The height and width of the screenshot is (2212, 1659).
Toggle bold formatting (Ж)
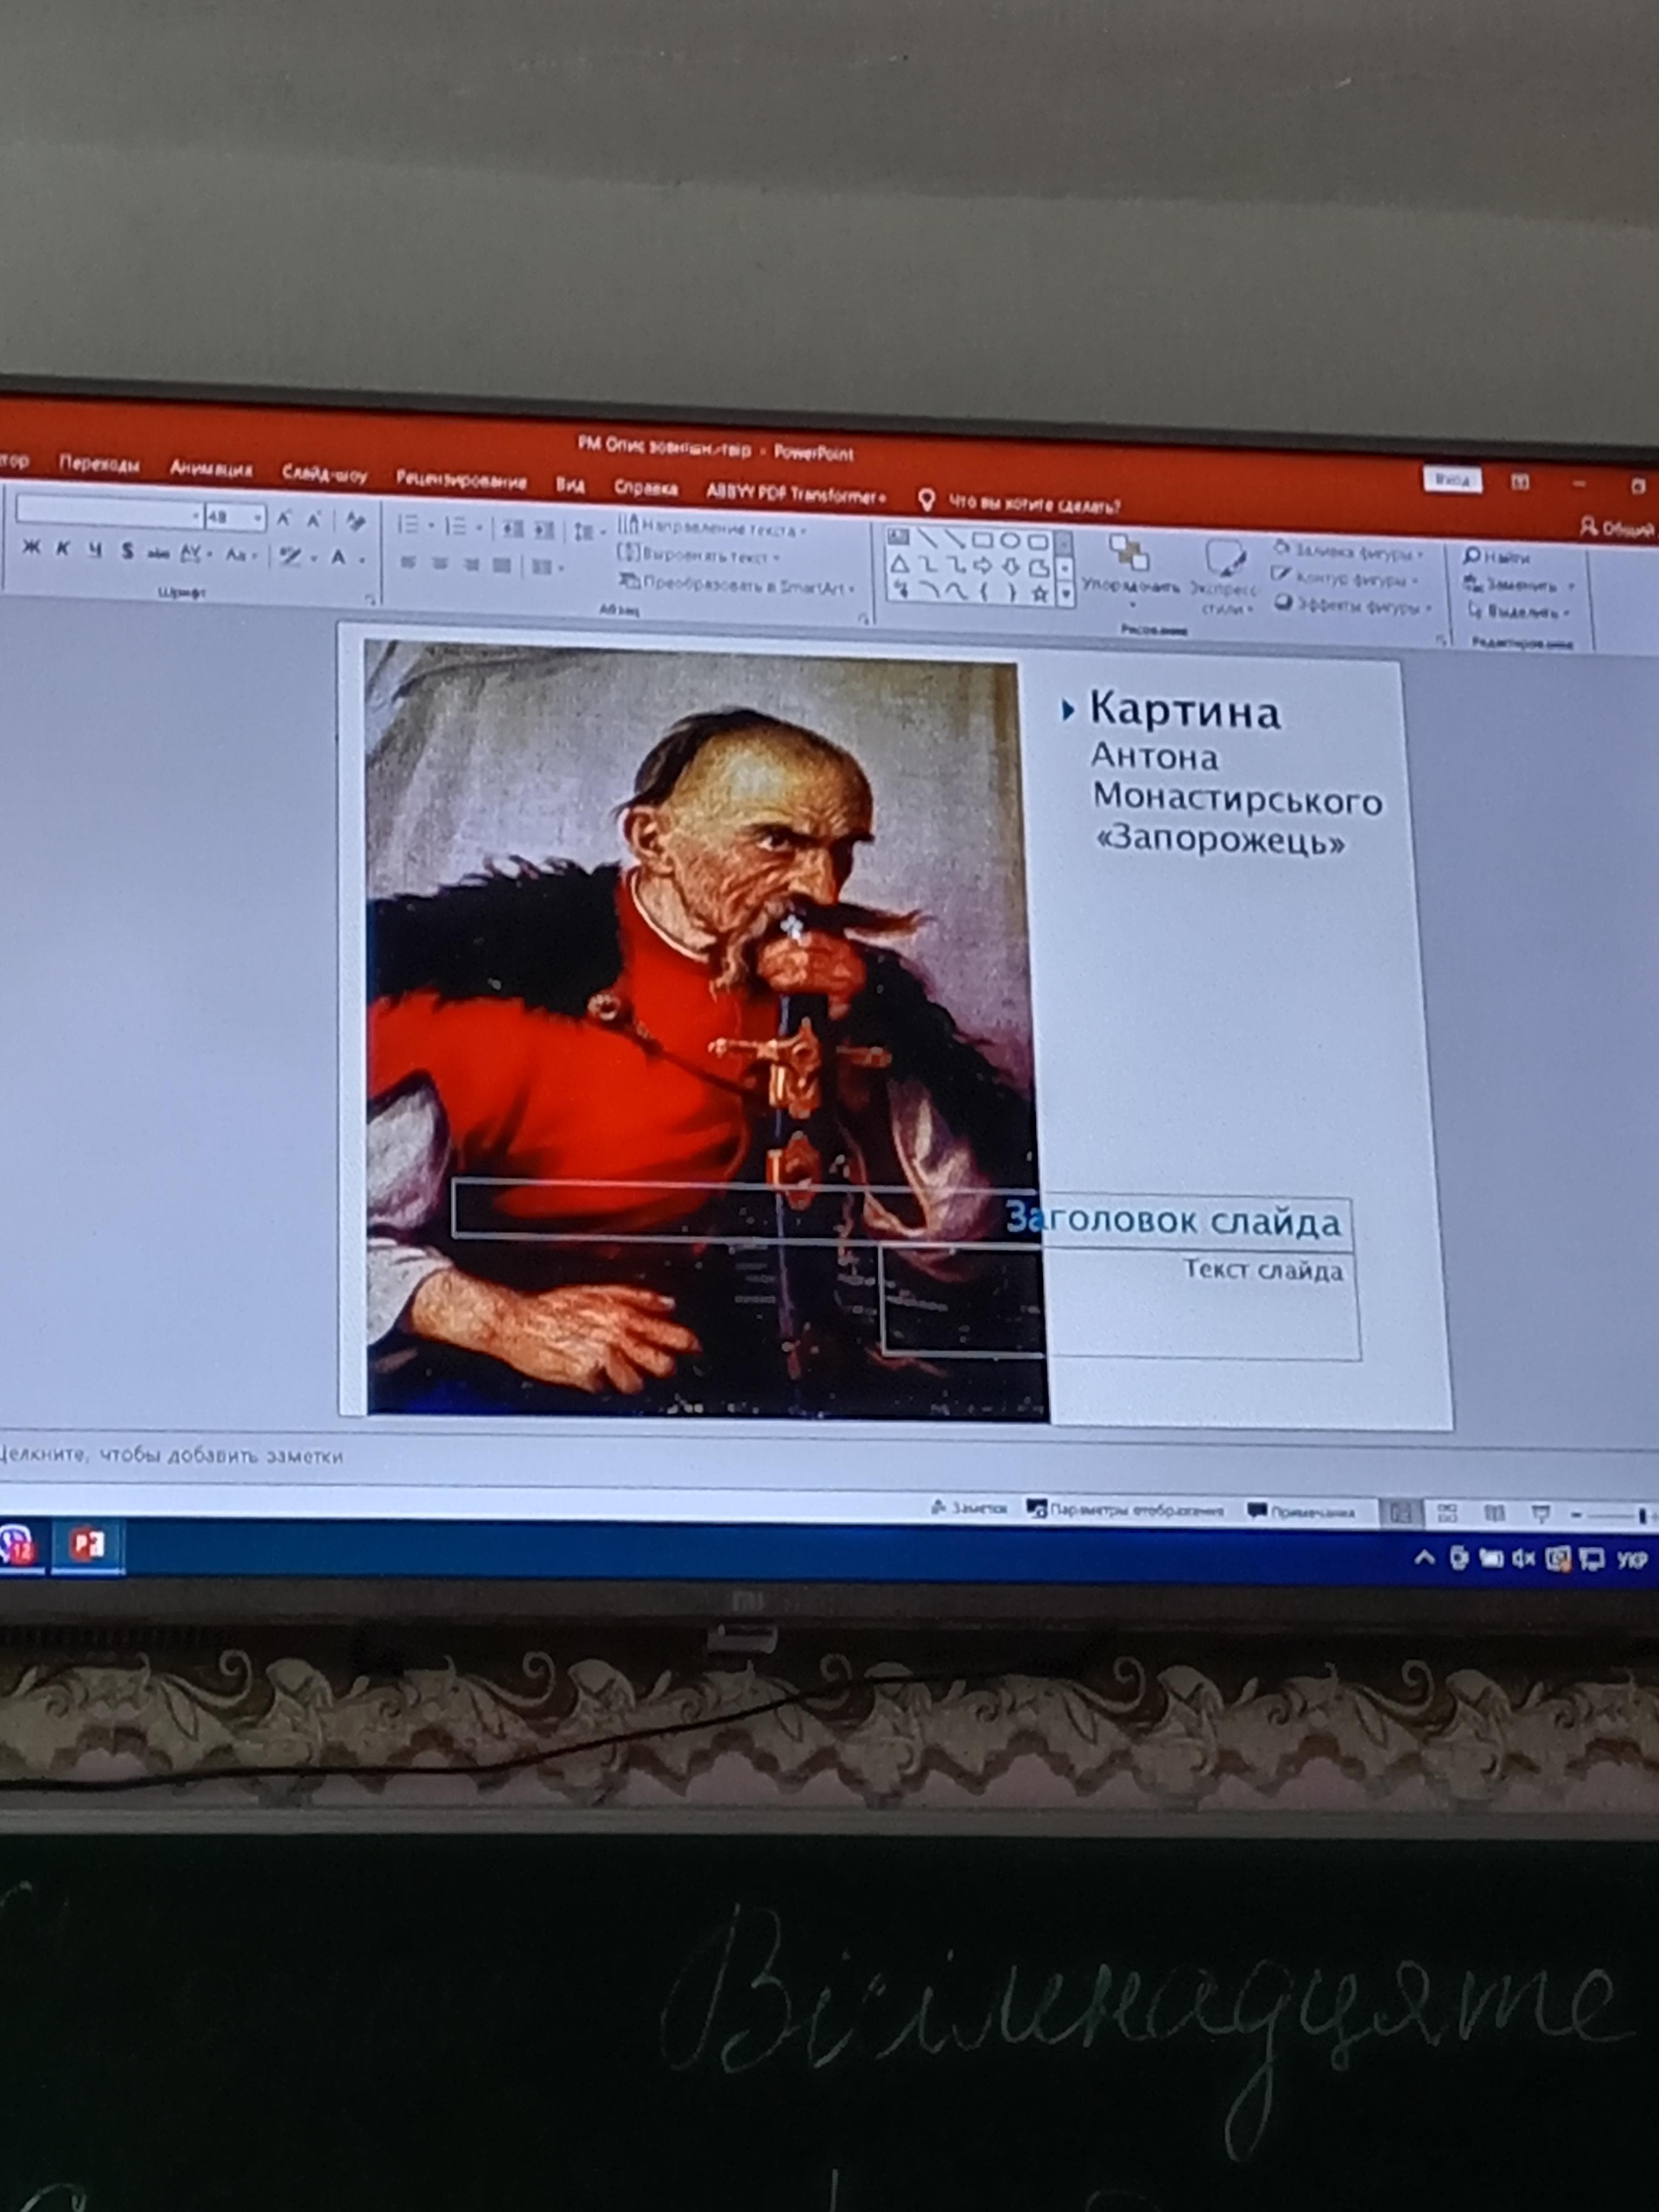click(31, 547)
